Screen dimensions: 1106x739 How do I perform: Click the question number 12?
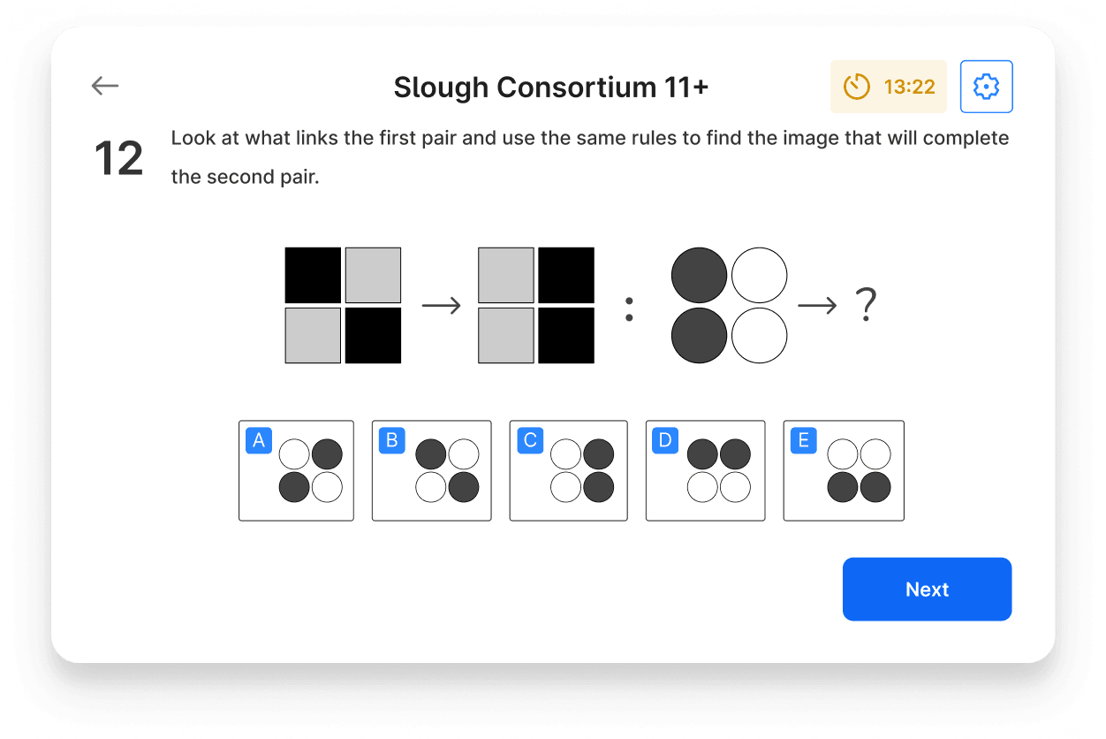click(x=117, y=156)
